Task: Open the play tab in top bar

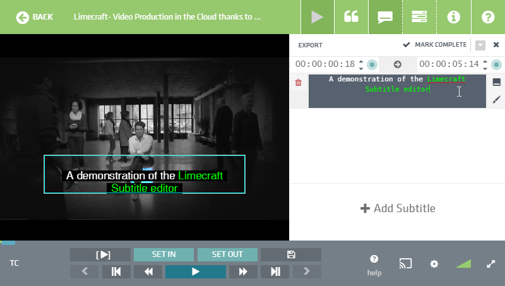Action: click(x=318, y=17)
